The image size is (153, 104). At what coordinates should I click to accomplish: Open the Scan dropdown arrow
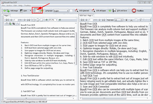point(30,11)
